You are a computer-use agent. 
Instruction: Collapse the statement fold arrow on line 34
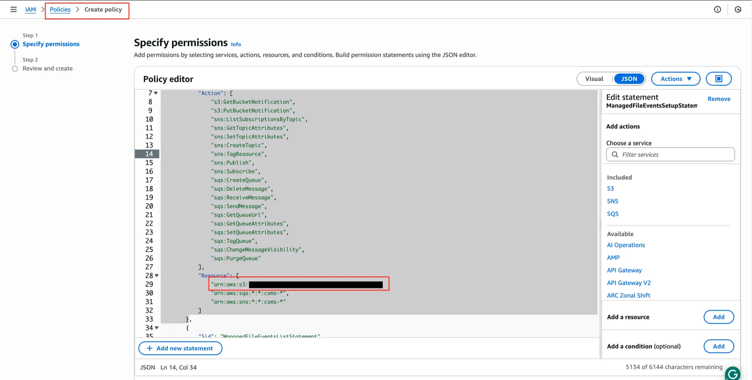(x=157, y=328)
